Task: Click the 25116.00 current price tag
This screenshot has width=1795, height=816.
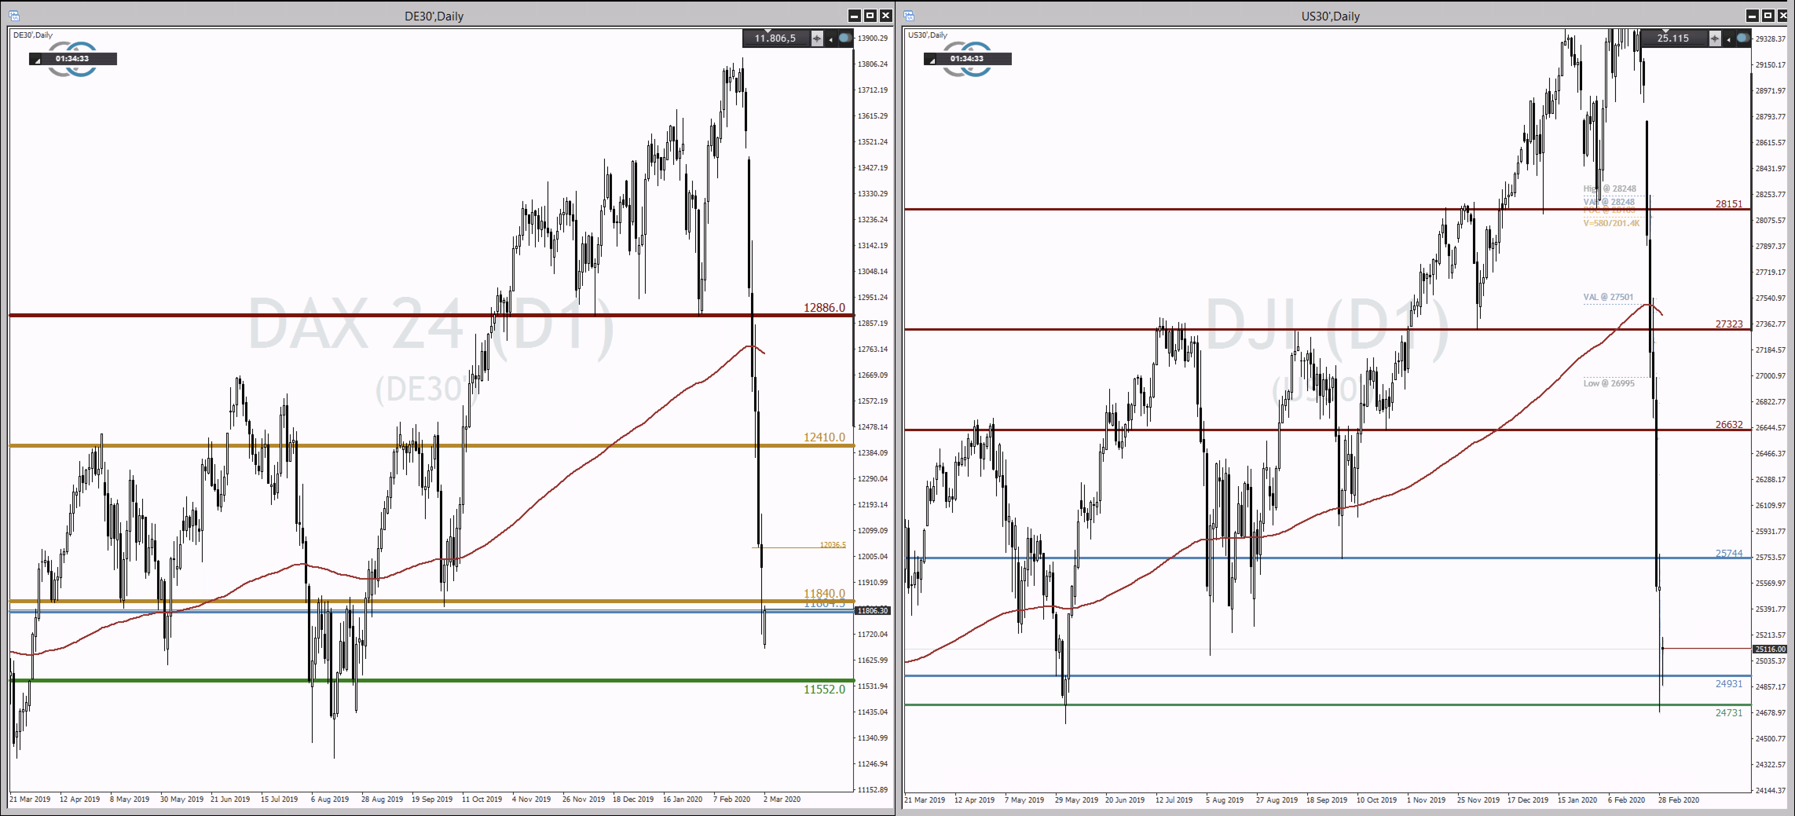Action: coord(1770,649)
